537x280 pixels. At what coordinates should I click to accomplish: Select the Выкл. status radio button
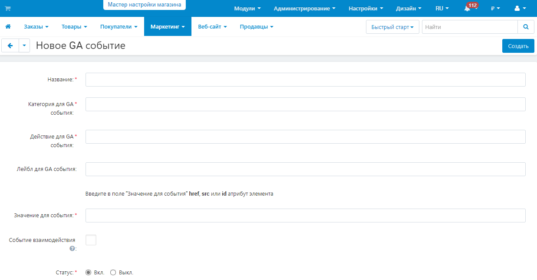[x=113, y=273]
